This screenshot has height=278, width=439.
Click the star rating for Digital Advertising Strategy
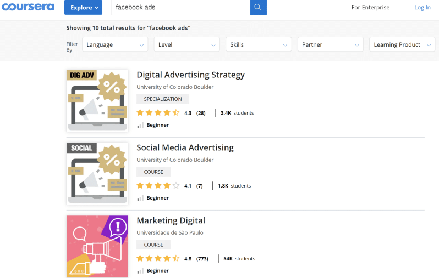(158, 113)
